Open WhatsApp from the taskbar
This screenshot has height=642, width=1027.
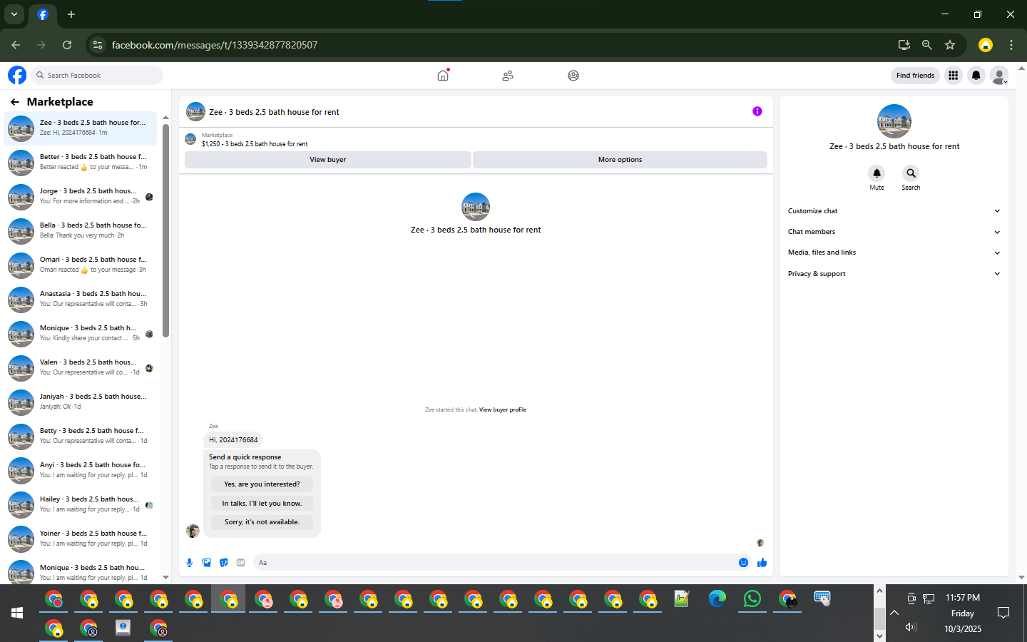752,599
